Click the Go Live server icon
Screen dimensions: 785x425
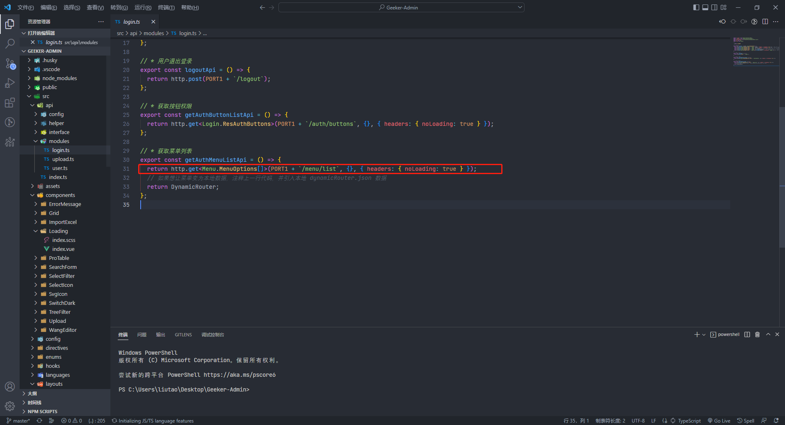point(719,421)
